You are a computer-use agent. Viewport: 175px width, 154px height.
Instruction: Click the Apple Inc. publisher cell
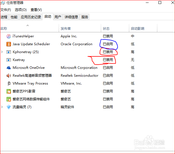(x=69, y=36)
